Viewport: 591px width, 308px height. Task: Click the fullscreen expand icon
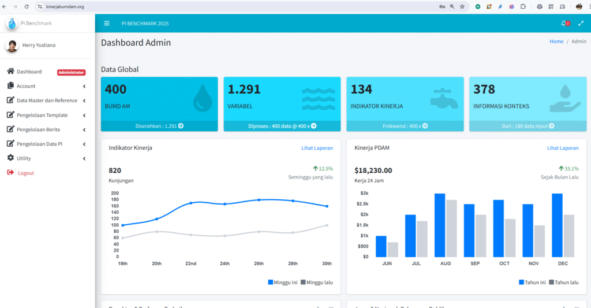[581, 24]
